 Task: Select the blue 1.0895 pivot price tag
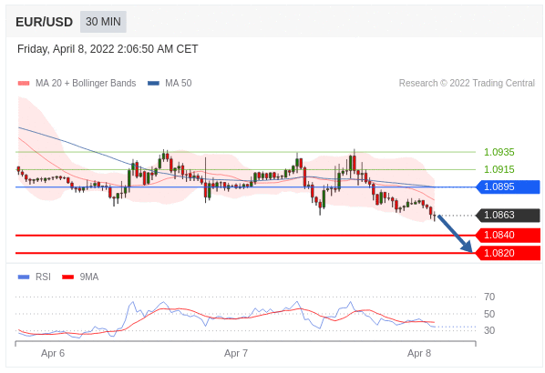[x=508, y=187]
